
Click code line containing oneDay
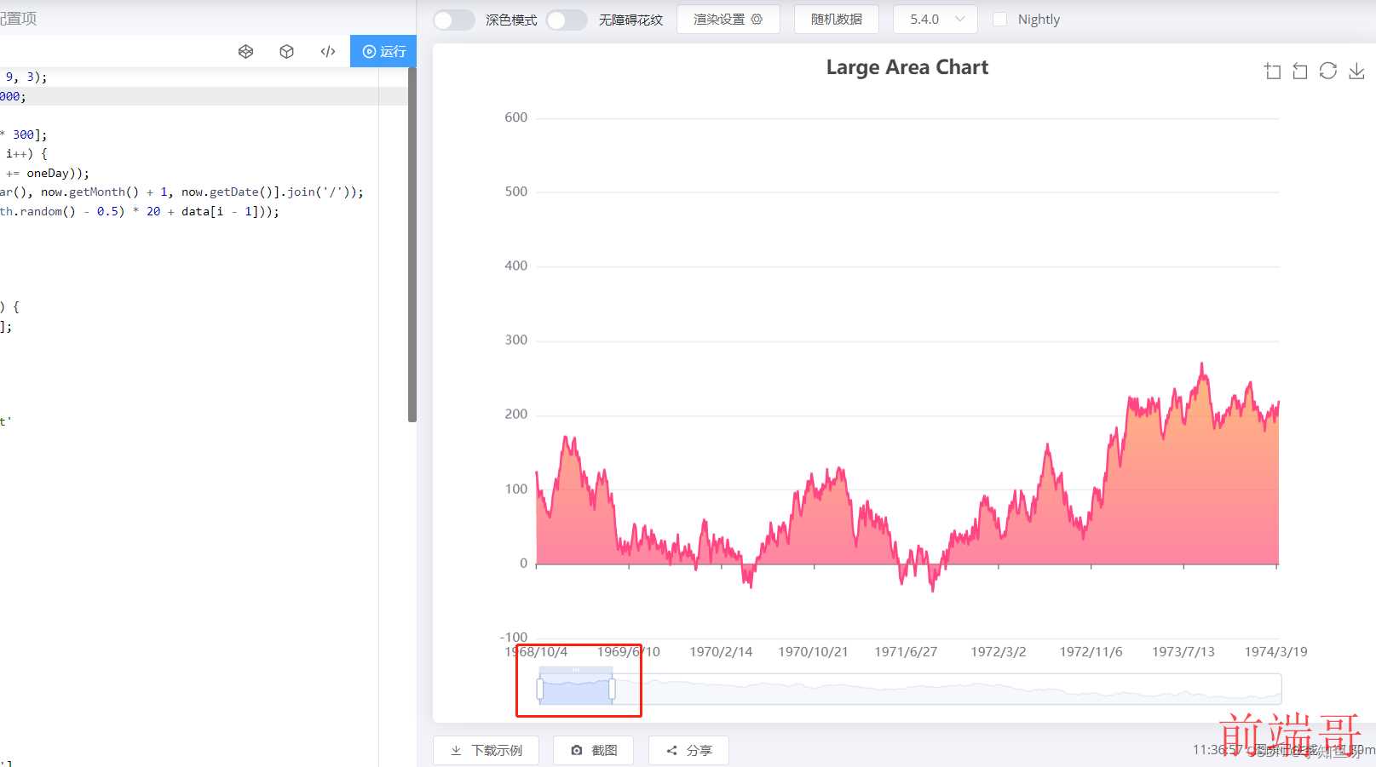[x=46, y=173]
